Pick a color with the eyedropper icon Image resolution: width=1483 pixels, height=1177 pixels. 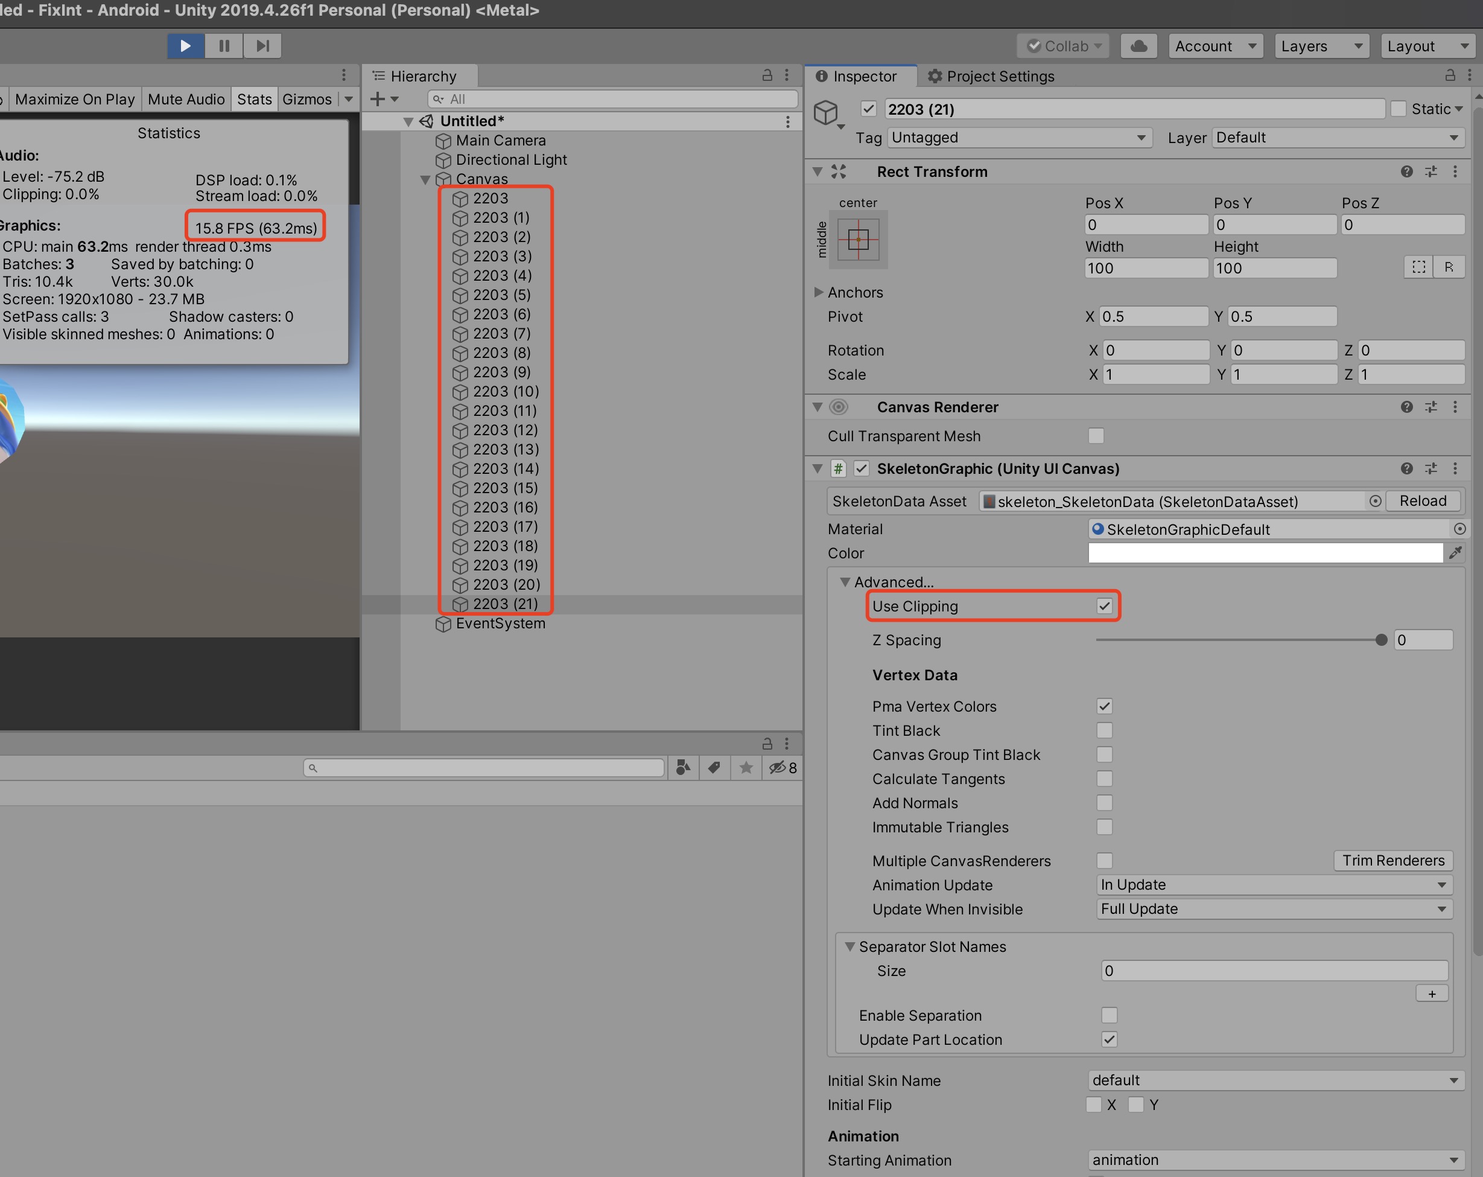click(x=1456, y=553)
